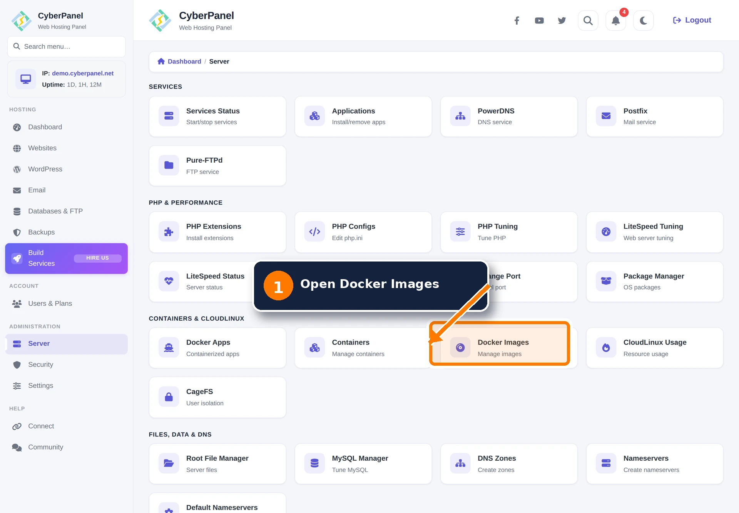Open Settings sidebar menu item
The height and width of the screenshot is (513, 739).
(x=66, y=386)
